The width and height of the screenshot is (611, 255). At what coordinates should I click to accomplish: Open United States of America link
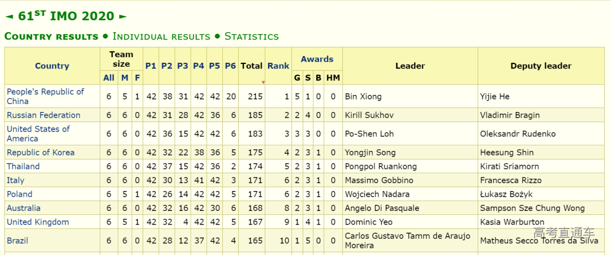[38, 133]
